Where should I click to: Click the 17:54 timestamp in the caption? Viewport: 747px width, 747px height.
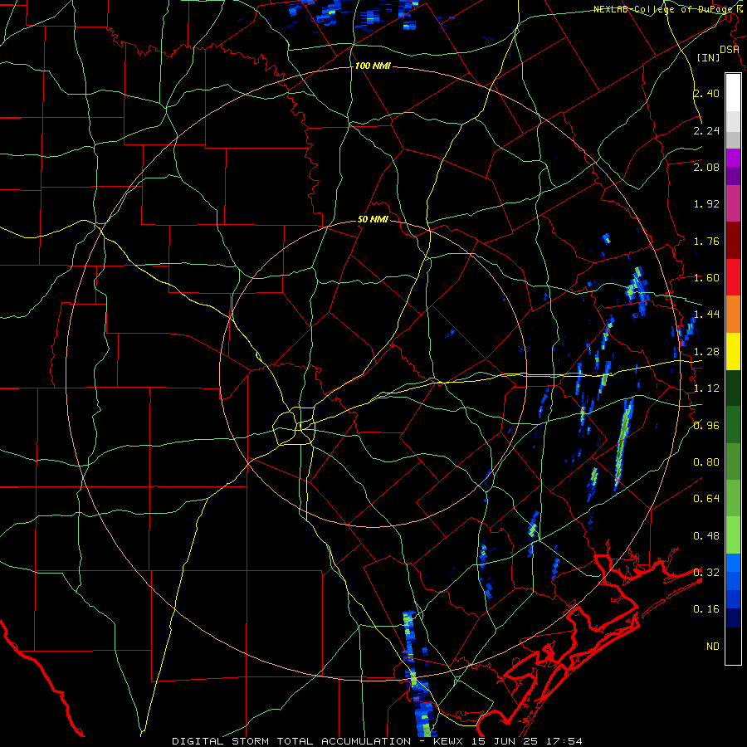[564, 741]
